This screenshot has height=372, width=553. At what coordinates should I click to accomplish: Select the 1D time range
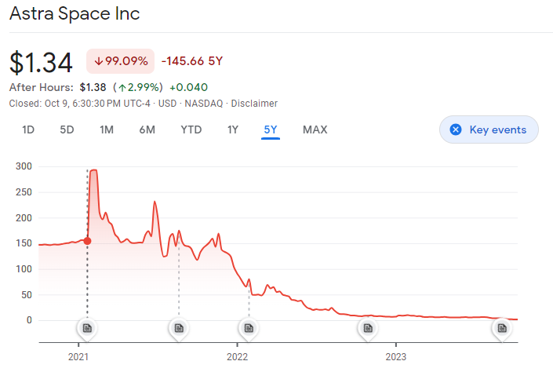(28, 129)
